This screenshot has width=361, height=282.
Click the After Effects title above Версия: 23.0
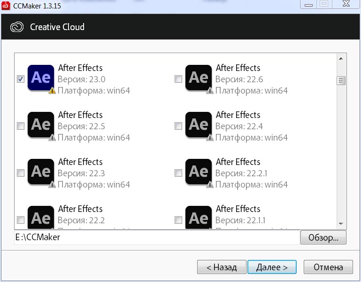80,68
